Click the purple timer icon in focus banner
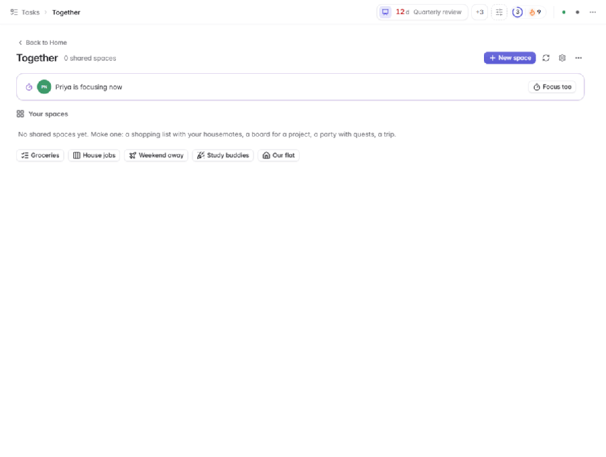Screen dimensions: 606x457 (29, 87)
